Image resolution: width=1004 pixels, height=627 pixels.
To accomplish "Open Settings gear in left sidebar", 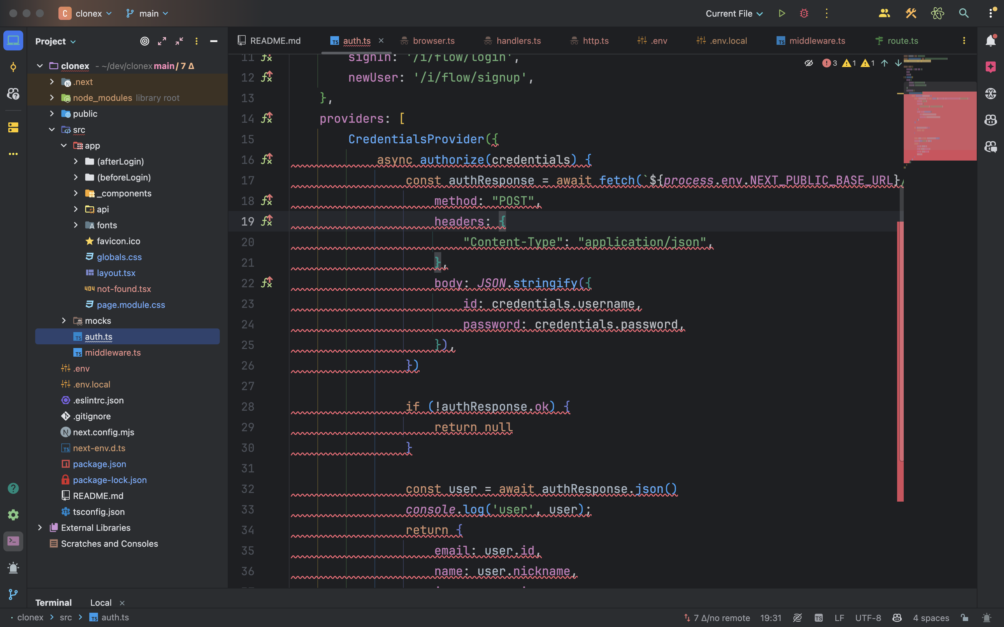I will click(13, 515).
